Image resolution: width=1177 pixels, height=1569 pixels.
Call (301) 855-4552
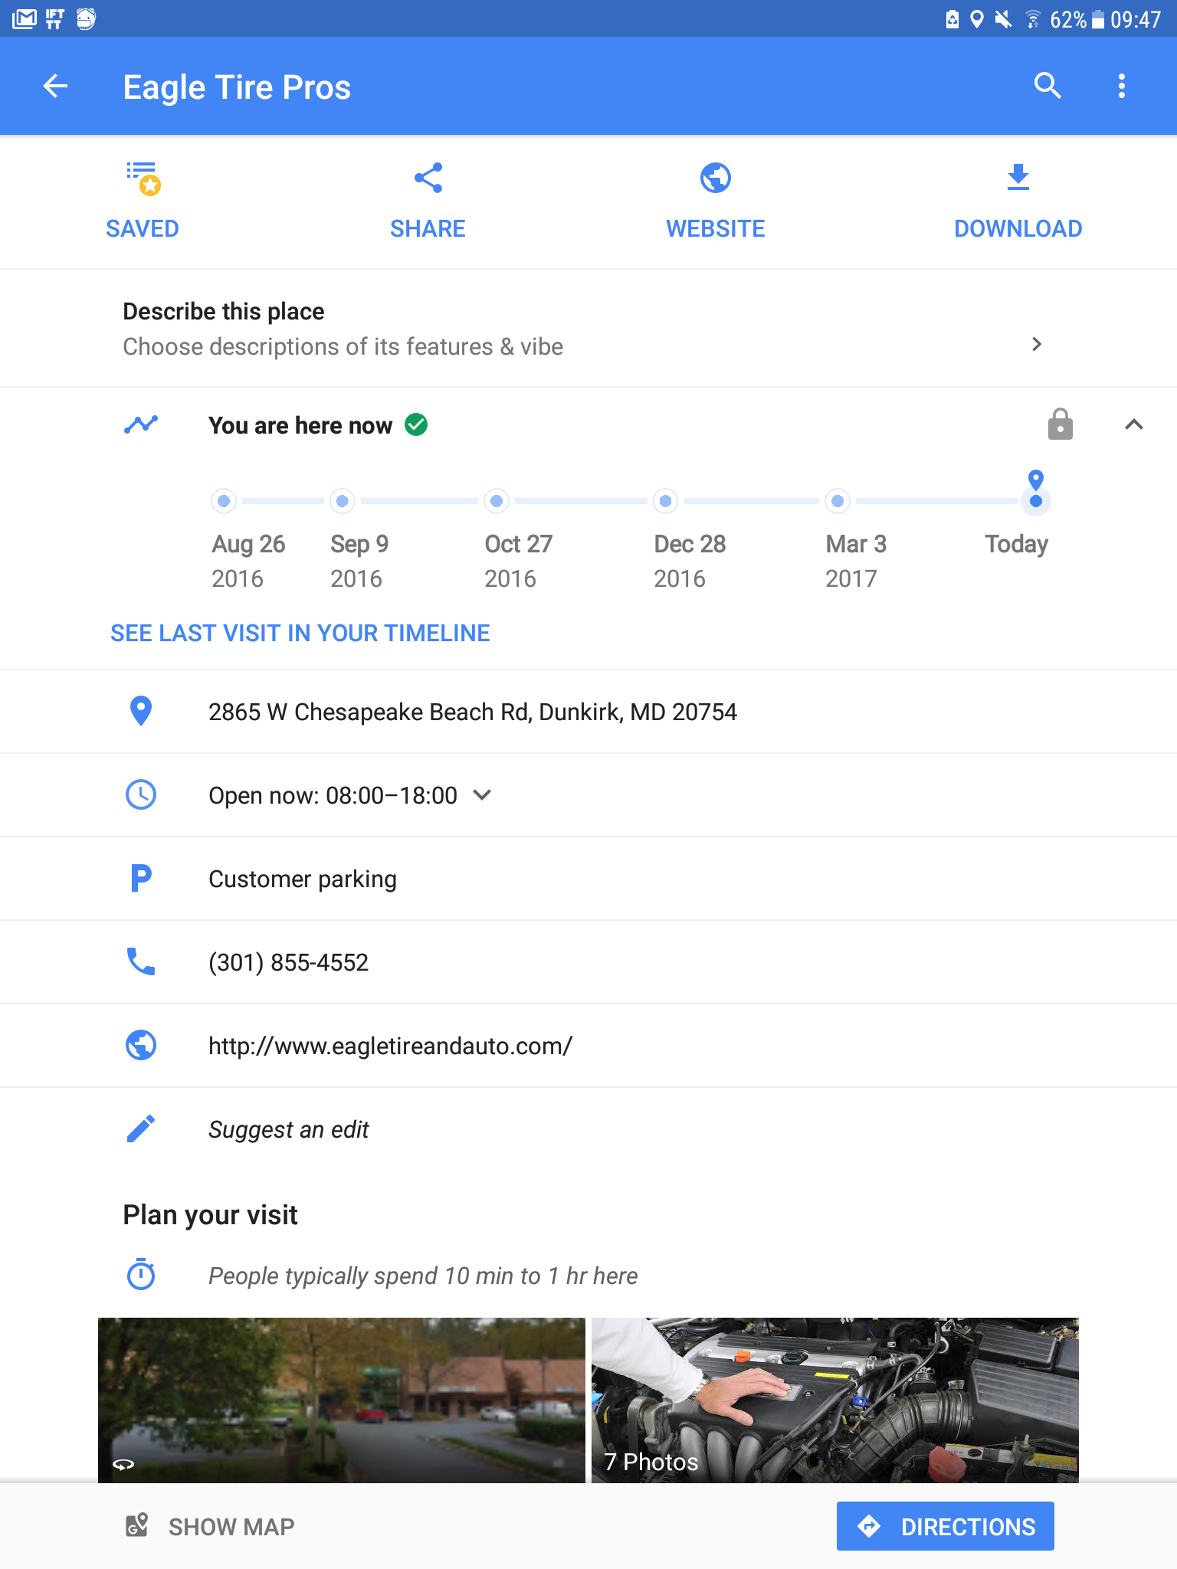pyautogui.click(x=289, y=962)
